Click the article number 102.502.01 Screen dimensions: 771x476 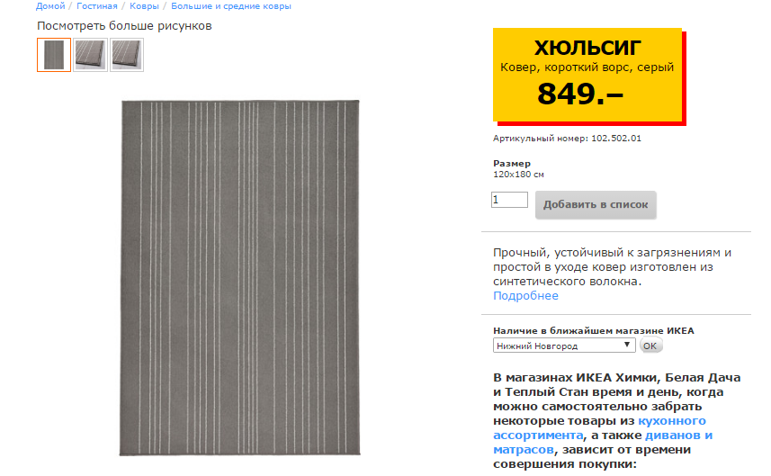pos(616,139)
